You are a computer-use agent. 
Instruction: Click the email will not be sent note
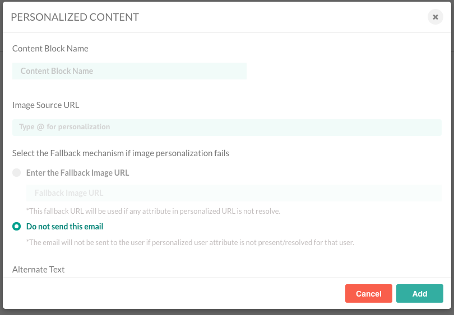190,242
